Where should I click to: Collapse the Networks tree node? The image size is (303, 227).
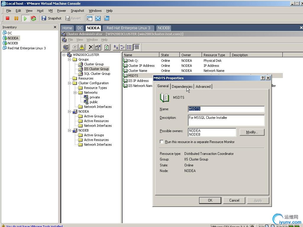(75, 93)
